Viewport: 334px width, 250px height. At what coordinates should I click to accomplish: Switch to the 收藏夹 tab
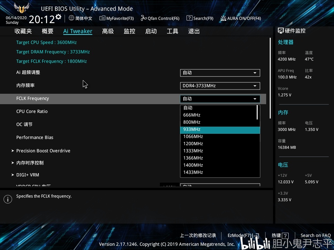coord(23,31)
